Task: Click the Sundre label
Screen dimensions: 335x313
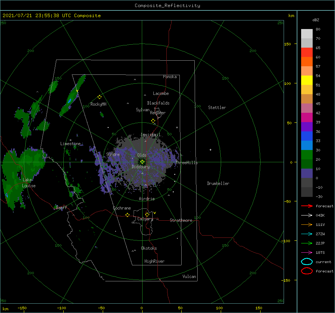Action: [113, 154]
